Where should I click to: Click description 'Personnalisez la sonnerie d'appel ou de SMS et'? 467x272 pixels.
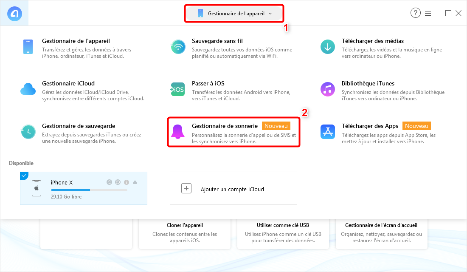tap(244, 135)
